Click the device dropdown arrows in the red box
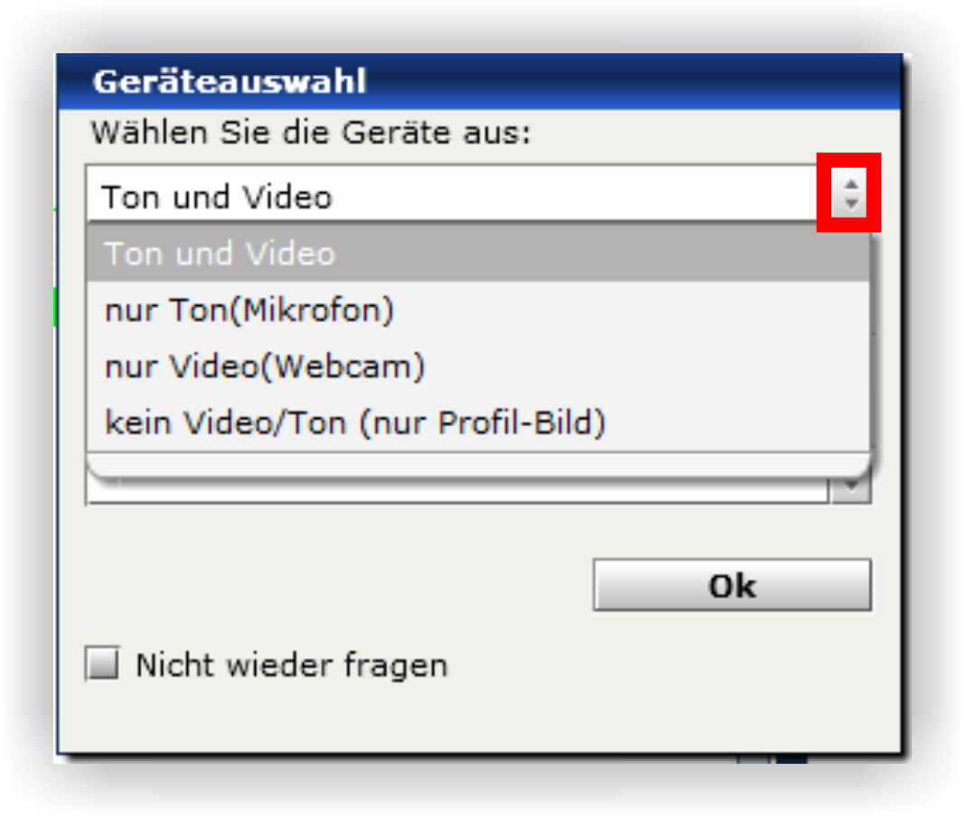 [850, 193]
